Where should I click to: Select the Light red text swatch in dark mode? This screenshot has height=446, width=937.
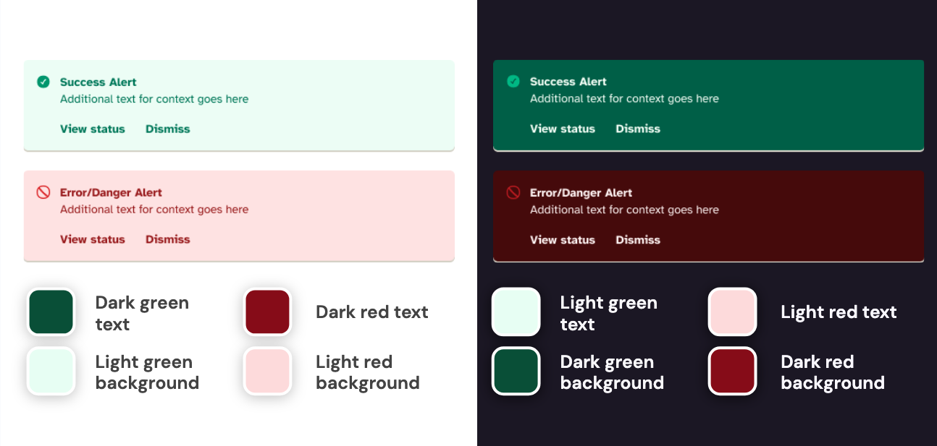(x=732, y=312)
